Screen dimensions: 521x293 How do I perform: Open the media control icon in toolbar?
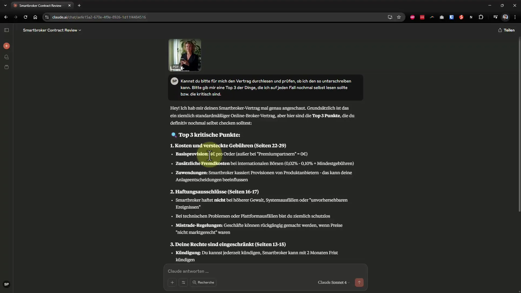pos(495,17)
